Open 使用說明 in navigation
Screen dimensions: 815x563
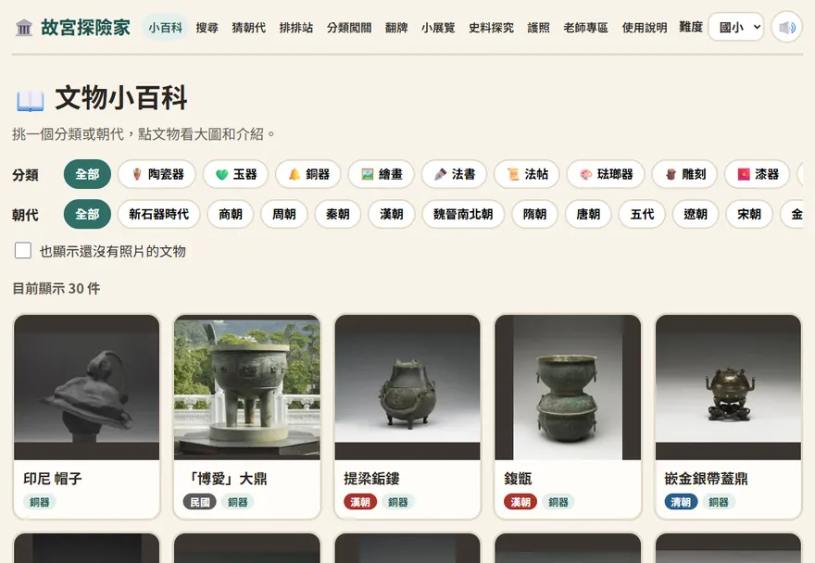coord(645,28)
